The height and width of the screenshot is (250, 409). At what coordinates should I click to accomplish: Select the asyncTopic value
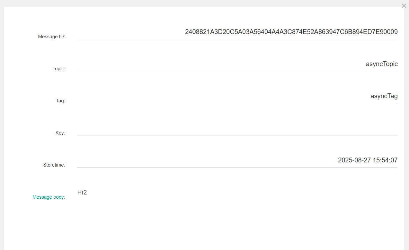pyautogui.click(x=382, y=64)
